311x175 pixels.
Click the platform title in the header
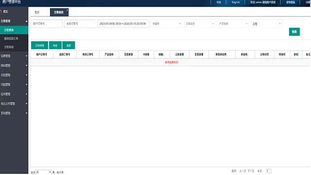coord(12,2)
